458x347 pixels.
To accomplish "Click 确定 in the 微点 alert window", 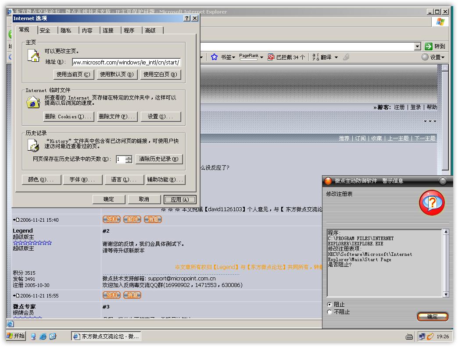I will [433, 317].
